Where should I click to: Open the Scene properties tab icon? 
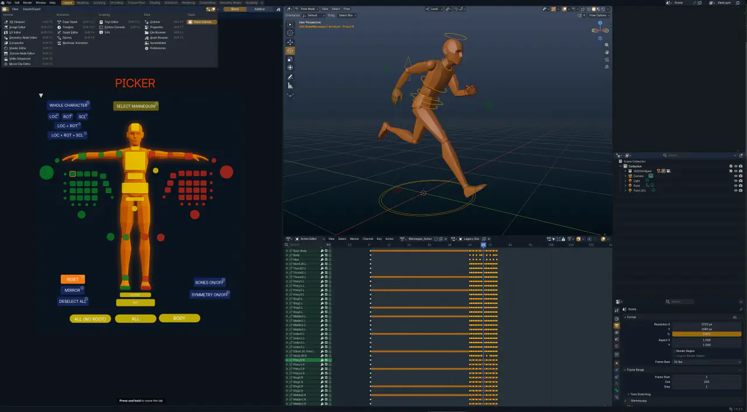tap(617, 340)
